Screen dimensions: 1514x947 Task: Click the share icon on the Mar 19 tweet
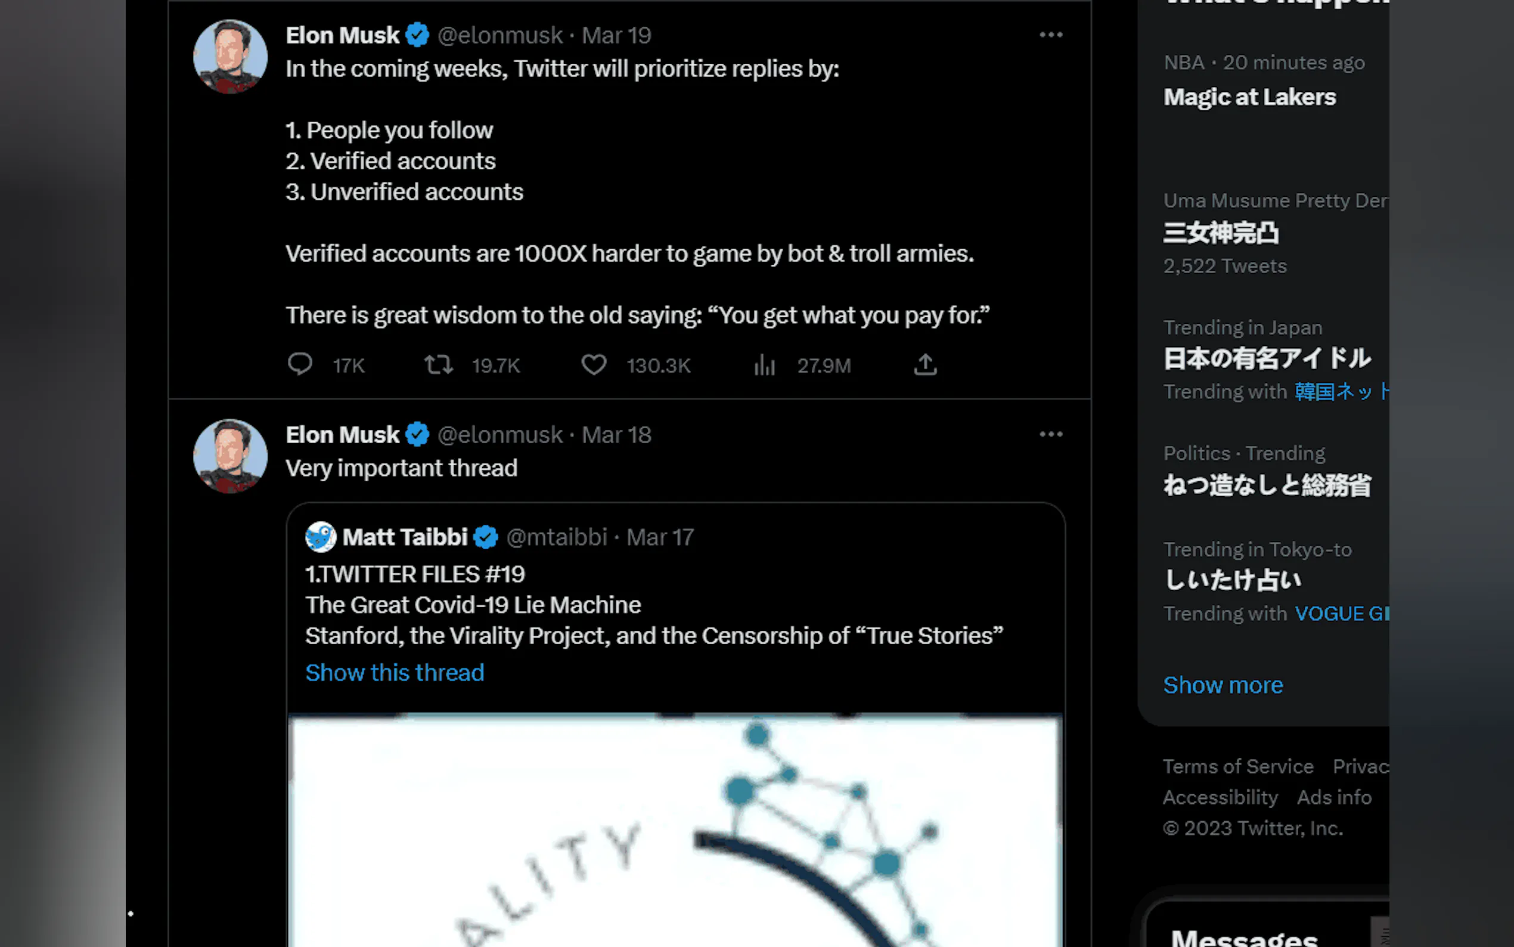[x=925, y=364]
